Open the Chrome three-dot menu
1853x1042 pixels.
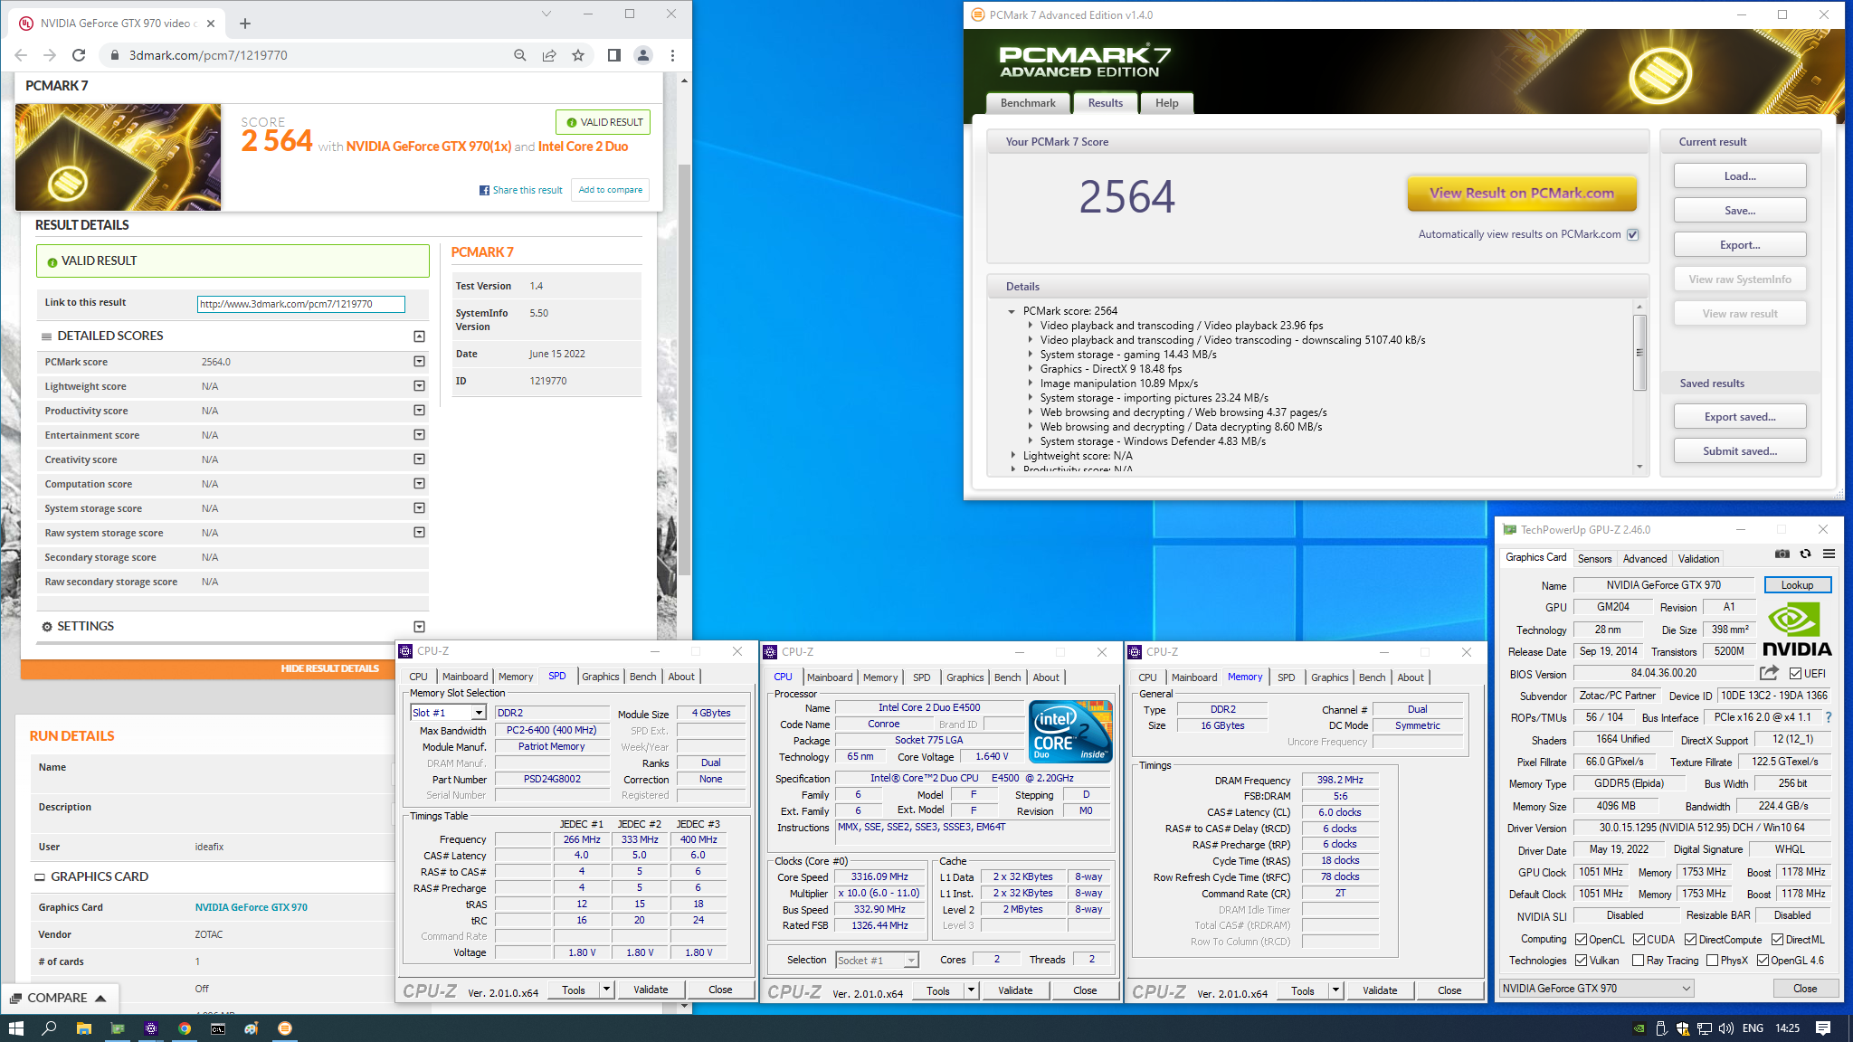click(672, 55)
